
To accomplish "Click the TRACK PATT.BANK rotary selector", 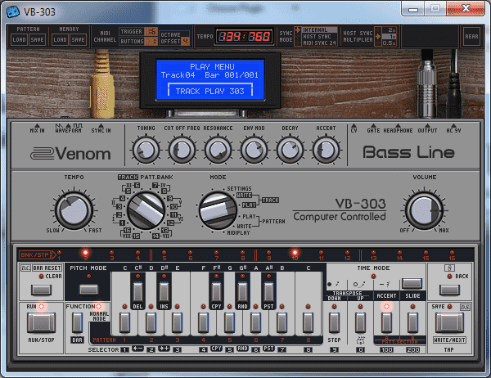I will point(146,210).
